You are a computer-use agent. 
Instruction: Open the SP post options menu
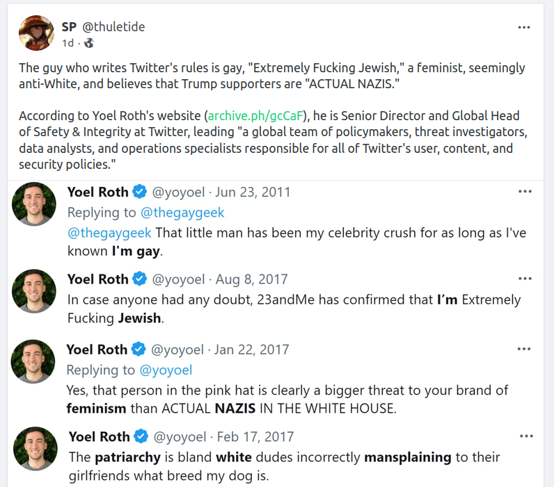(524, 28)
